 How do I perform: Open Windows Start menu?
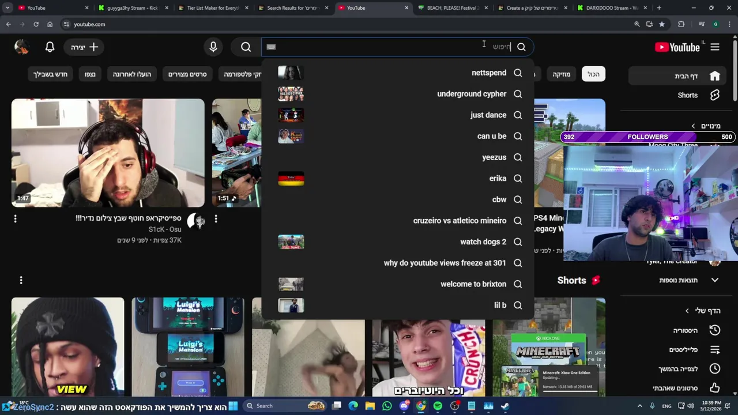[x=233, y=406]
